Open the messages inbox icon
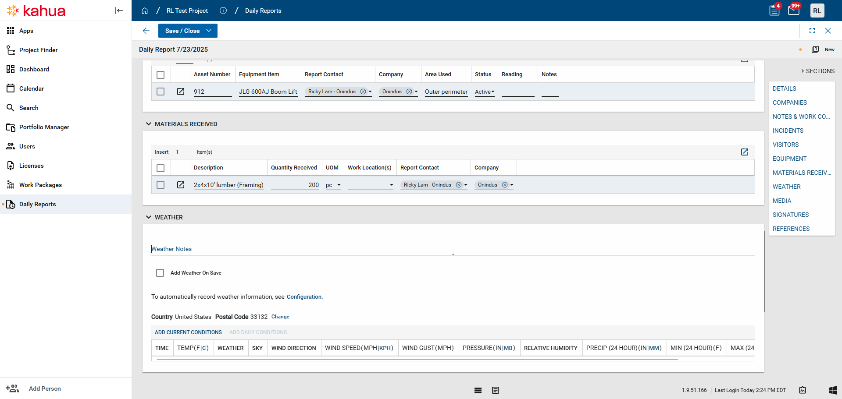This screenshot has height=399, width=842. pos(794,11)
